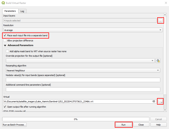Click the QGIS logo in title bar
169x129 pixels.
(x=3, y=3)
